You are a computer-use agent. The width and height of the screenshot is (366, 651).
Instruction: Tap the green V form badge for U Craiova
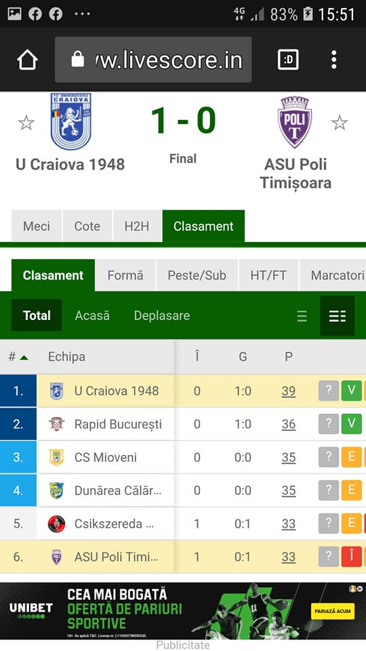[352, 391]
